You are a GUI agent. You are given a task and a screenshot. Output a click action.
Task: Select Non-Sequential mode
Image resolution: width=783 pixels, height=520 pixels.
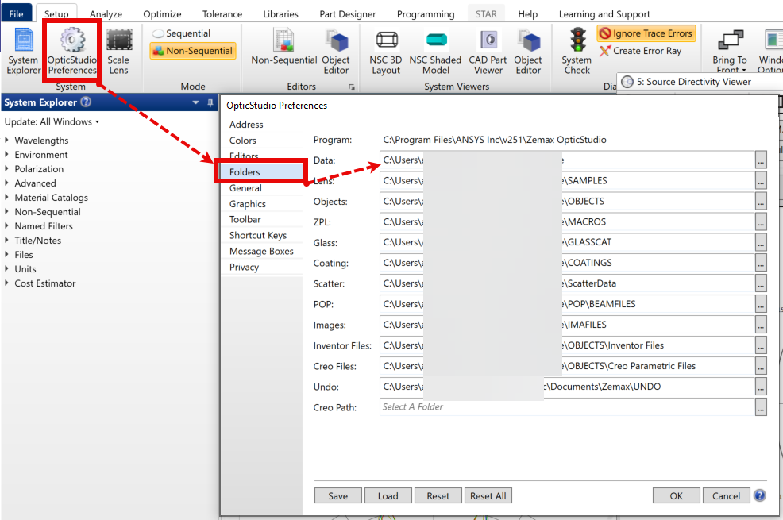click(193, 51)
